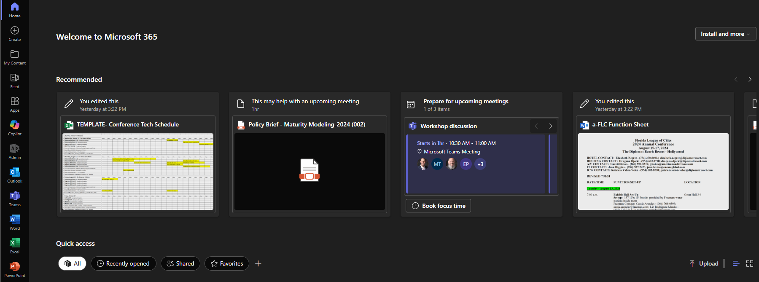Viewport: 759px width, 282px height.
Task: Go to next Recommended cards
Action: point(750,79)
